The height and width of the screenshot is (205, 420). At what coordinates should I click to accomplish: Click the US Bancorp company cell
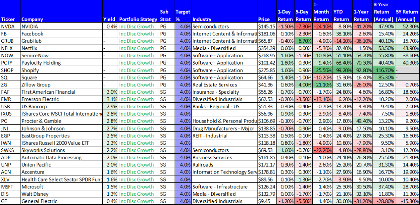pyautogui.click(x=61, y=107)
